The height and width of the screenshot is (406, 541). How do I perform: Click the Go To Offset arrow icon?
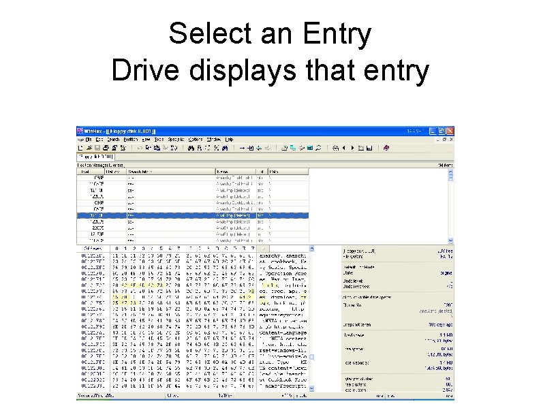[x=242, y=148]
